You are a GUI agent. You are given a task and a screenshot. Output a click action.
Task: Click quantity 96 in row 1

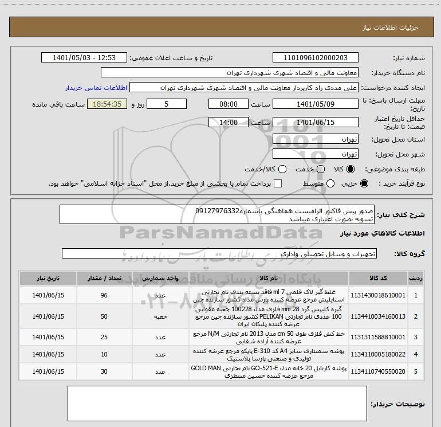coord(104,295)
